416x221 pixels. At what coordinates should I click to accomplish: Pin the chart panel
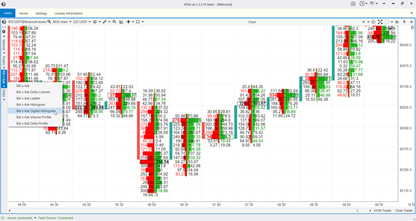click(x=404, y=22)
